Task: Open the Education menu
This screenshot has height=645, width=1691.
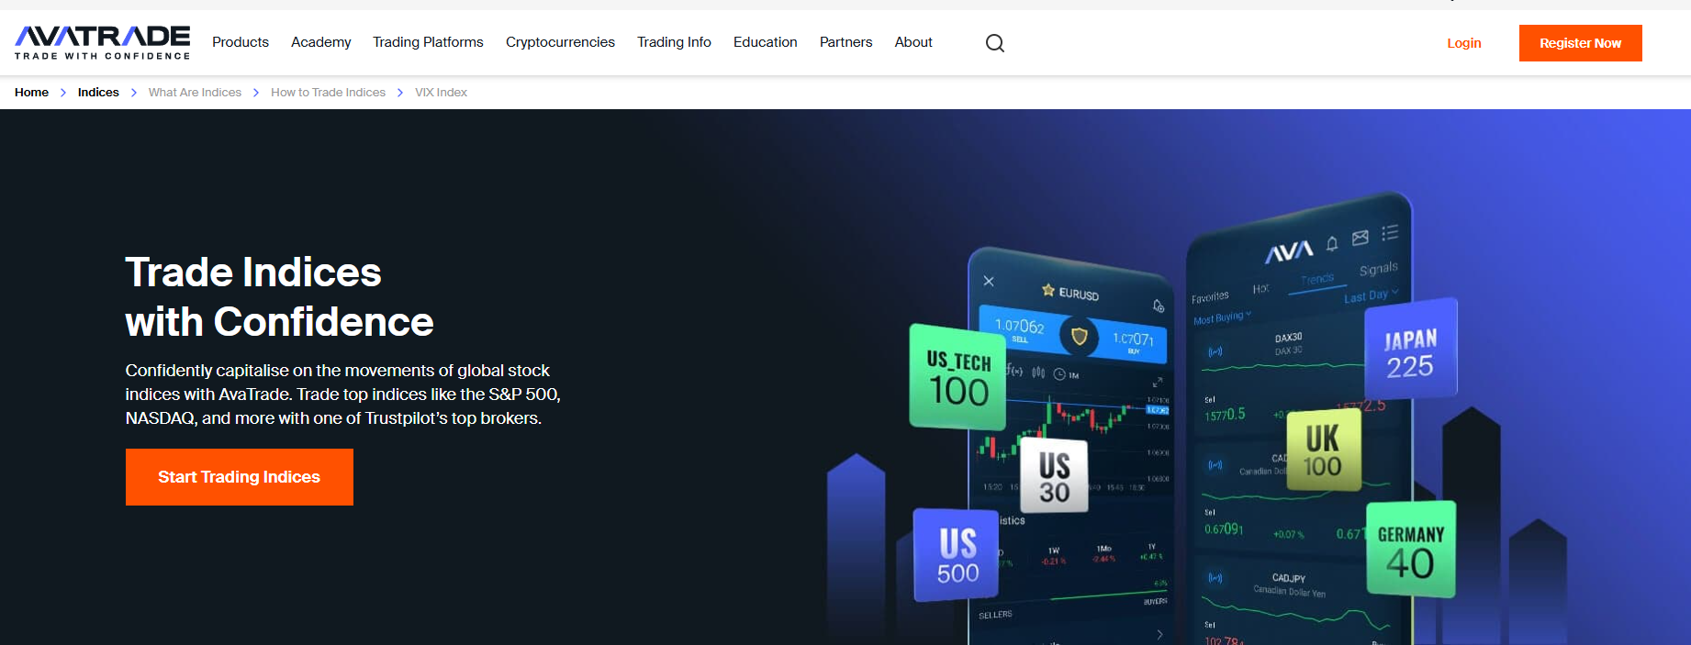Action: pyautogui.click(x=766, y=42)
